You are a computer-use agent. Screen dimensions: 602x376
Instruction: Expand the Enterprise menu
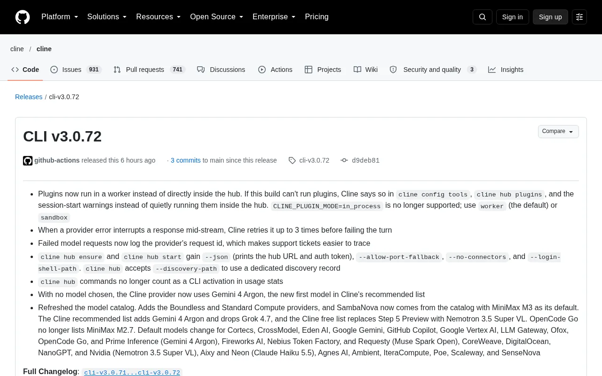coord(274,17)
